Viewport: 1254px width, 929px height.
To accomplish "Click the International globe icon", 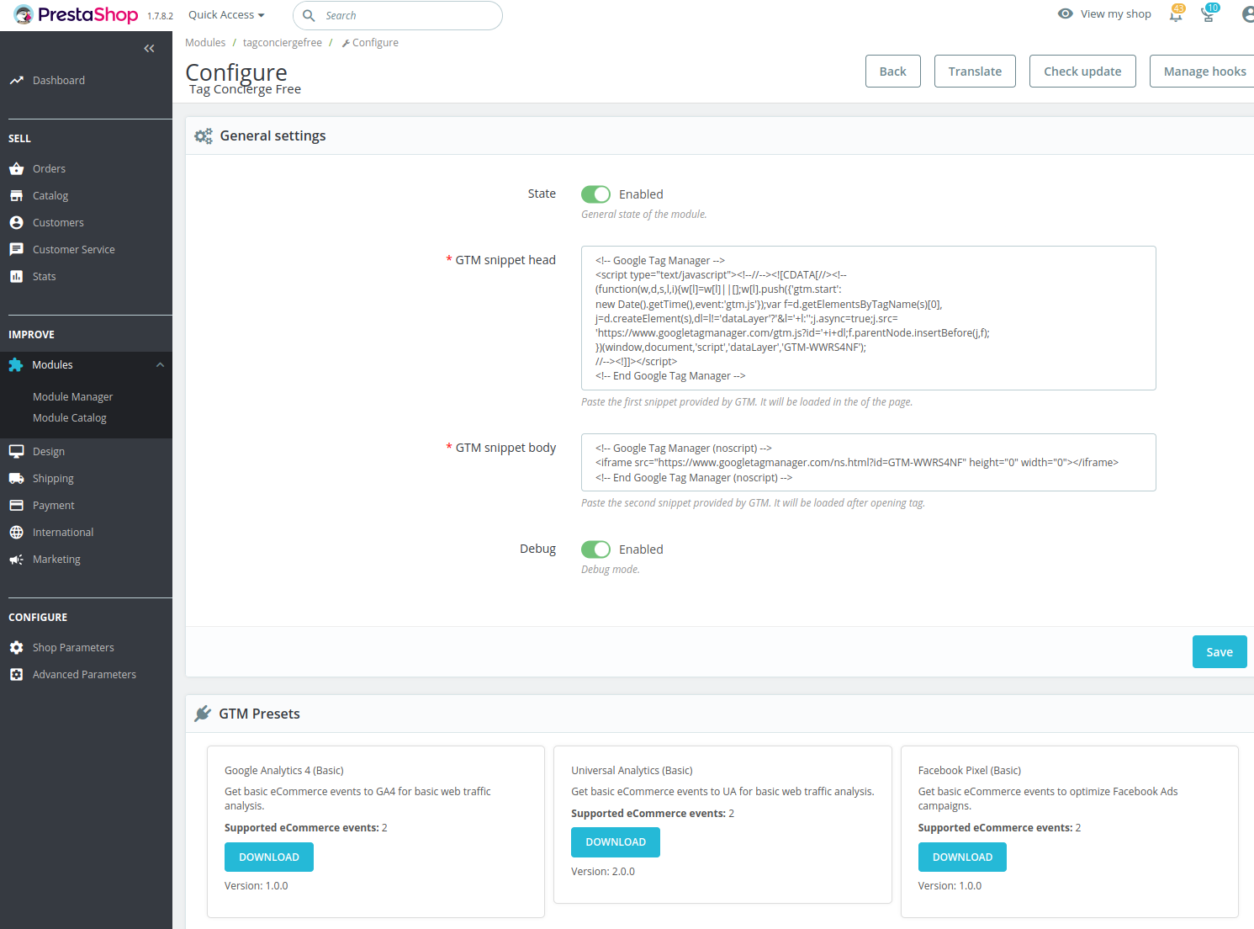I will click(16, 533).
